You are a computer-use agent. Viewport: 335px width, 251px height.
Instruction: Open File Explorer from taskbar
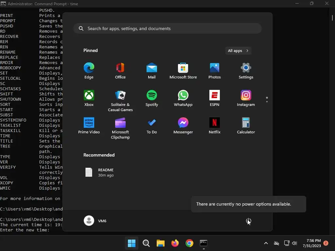pyautogui.click(x=160, y=243)
